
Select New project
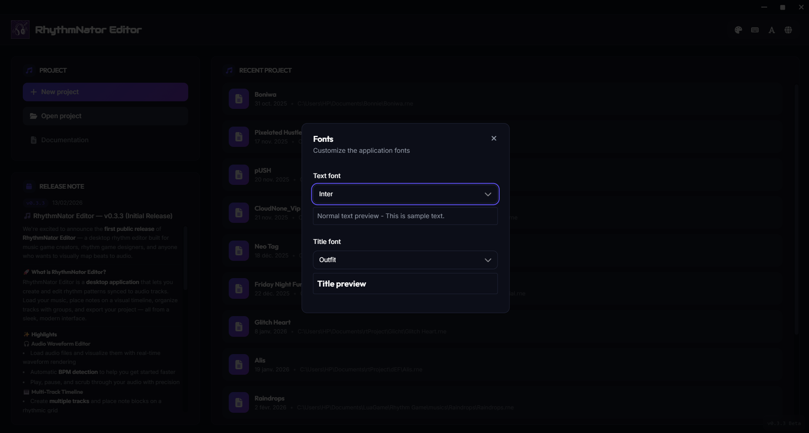[105, 92]
